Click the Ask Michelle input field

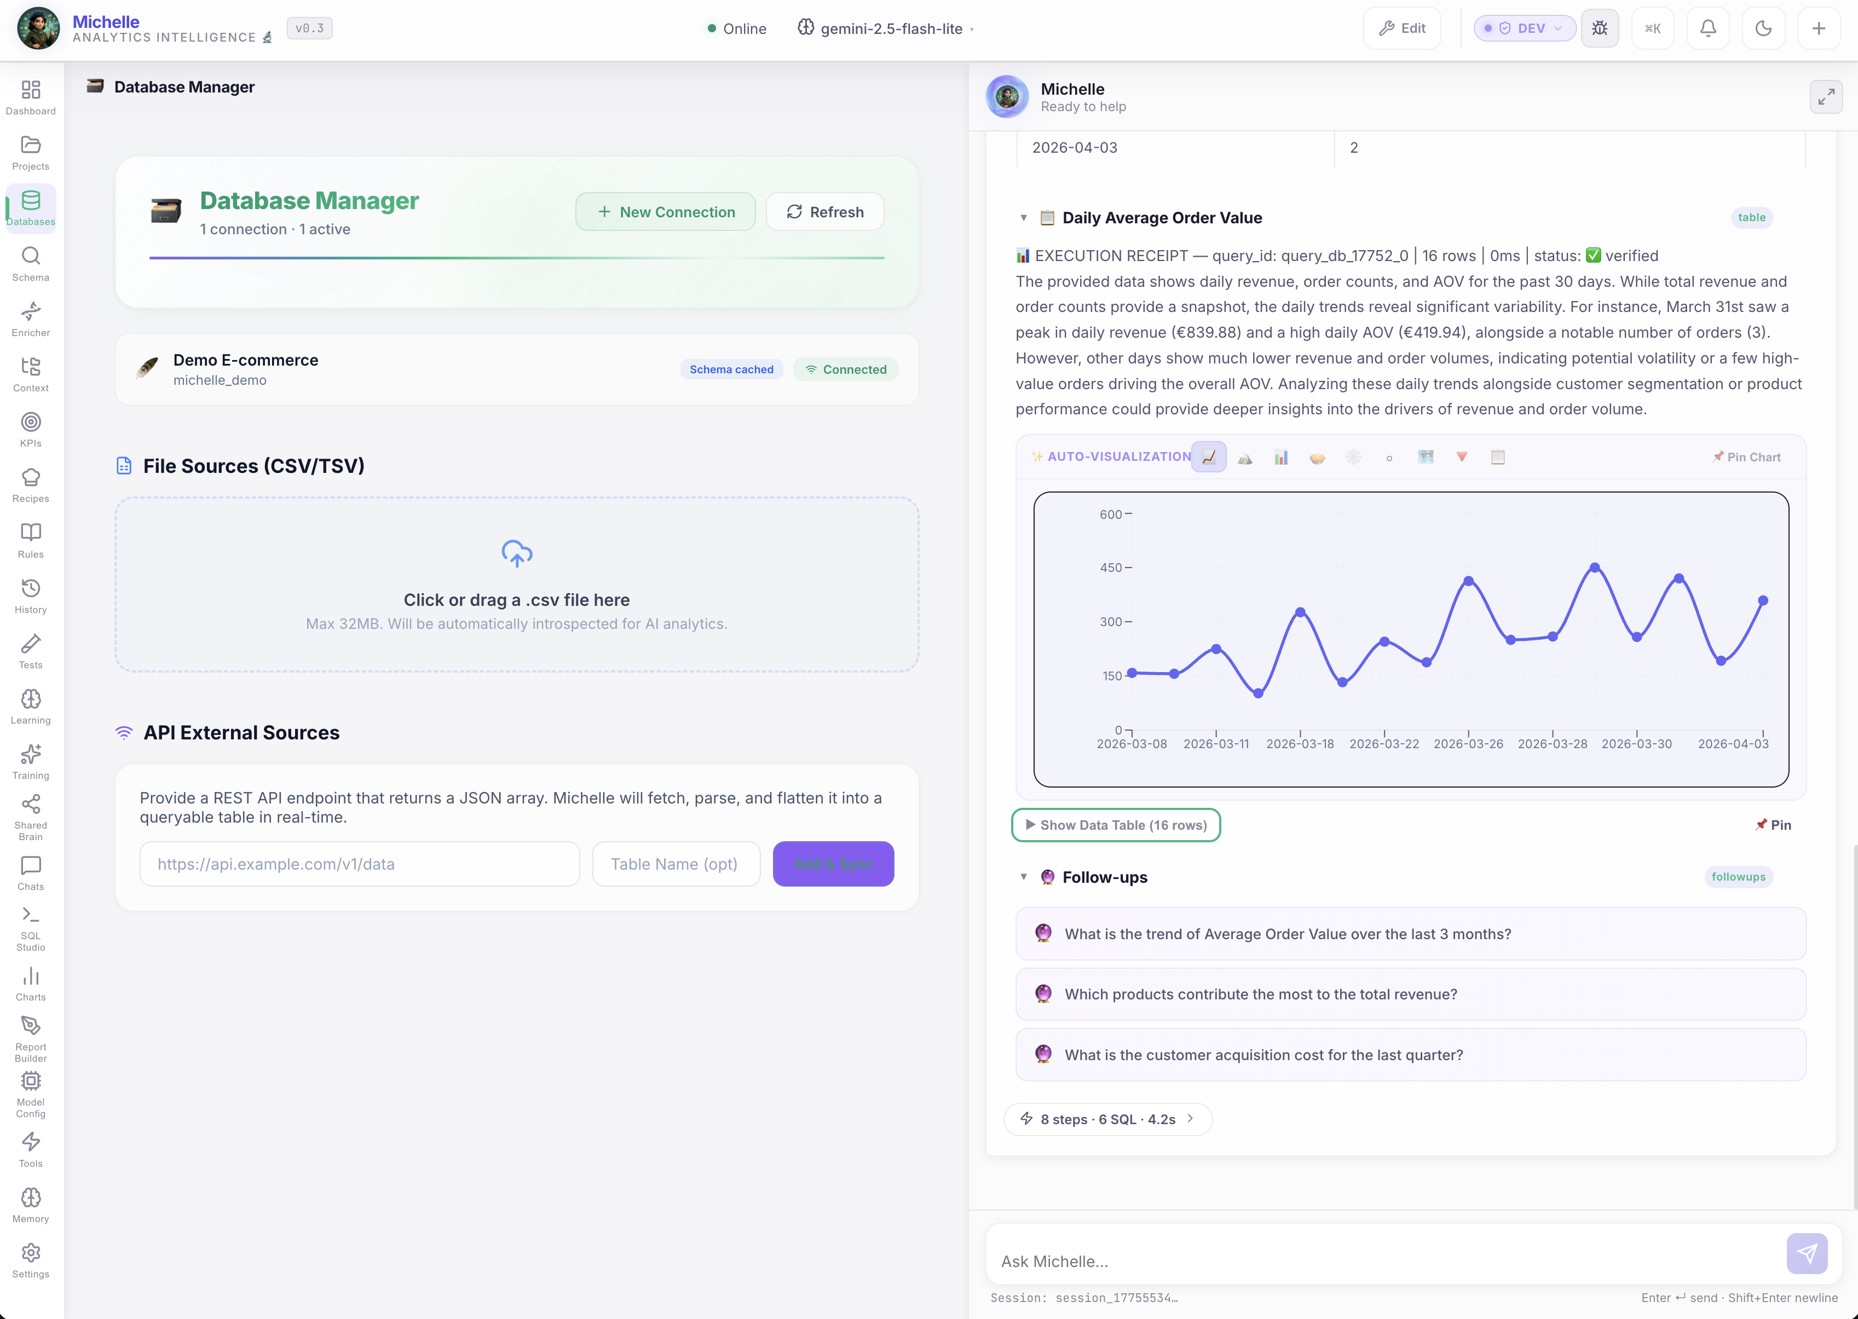[1381, 1260]
